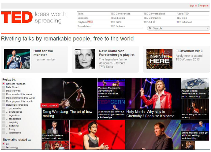This screenshot has height=152, width=211.
Task: Click the NEW TODAY red label
Action: [49, 106]
